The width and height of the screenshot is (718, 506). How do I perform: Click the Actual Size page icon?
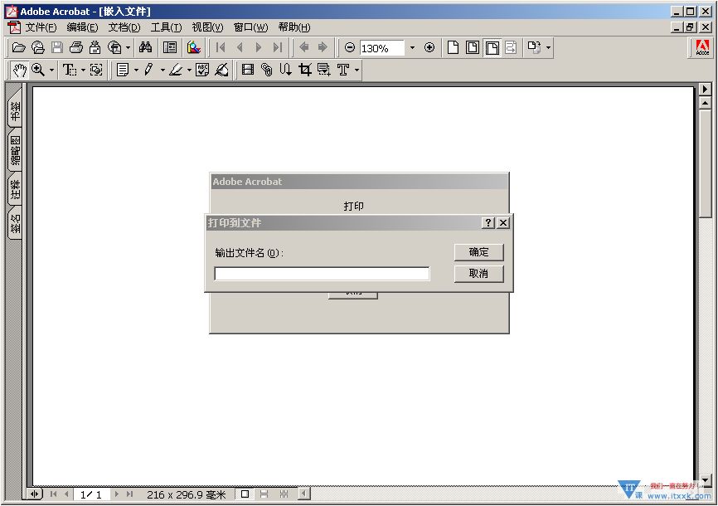coord(453,47)
